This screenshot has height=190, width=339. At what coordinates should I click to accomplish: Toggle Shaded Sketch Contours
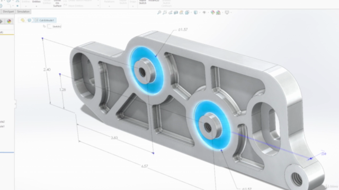pos(166,3)
